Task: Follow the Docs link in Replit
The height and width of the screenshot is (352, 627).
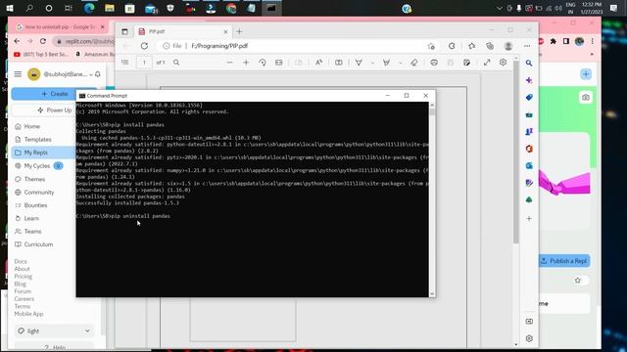Action: (x=21, y=261)
